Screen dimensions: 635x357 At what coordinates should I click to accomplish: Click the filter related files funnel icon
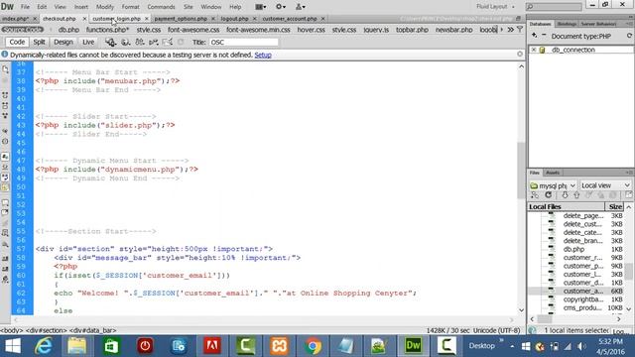[520, 29]
